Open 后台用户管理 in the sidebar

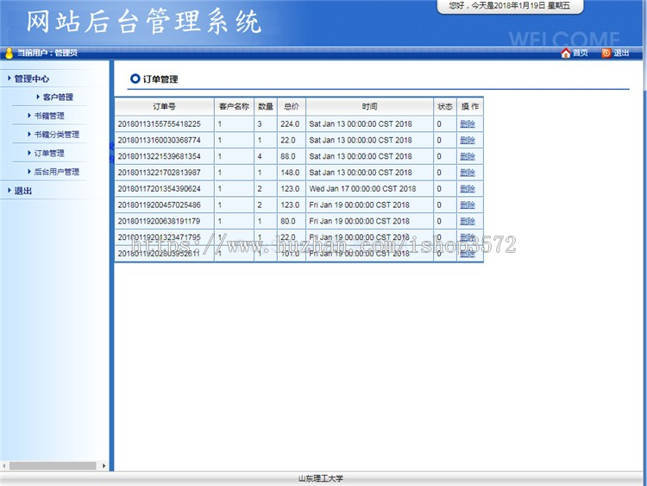[57, 172]
